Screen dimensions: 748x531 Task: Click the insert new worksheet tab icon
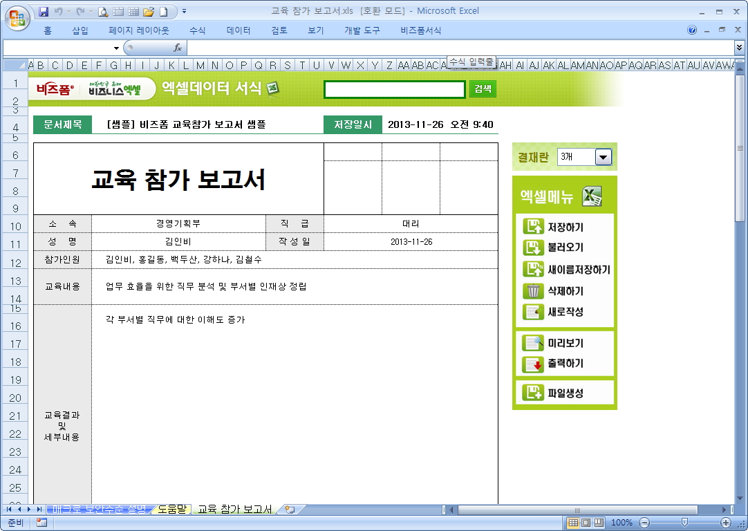pyautogui.click(x=290, y=509)
